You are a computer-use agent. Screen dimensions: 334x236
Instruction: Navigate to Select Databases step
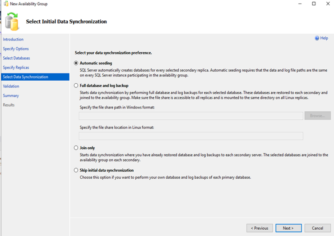click(x=17, y=58)
